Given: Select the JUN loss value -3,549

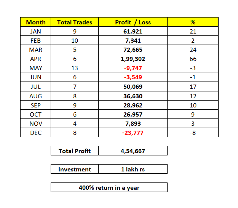Looking at the screenshot, I should 133,77.
